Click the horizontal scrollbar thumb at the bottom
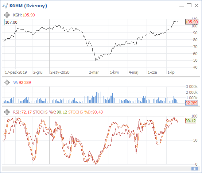202x173 pixels. click(x=195, y=169)
